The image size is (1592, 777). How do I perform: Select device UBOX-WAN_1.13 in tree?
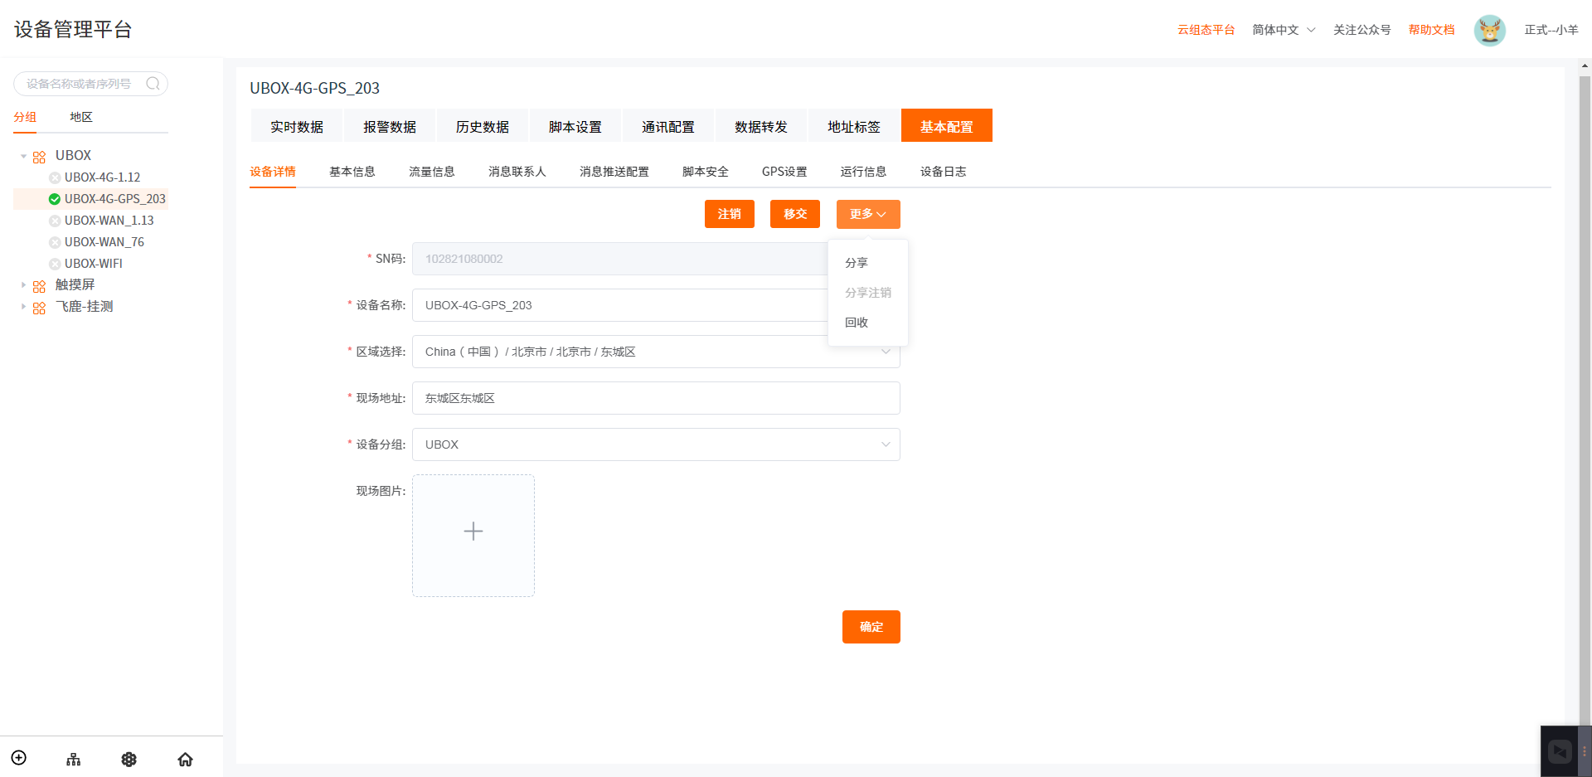pyautogui.click(x=109, y=221)
